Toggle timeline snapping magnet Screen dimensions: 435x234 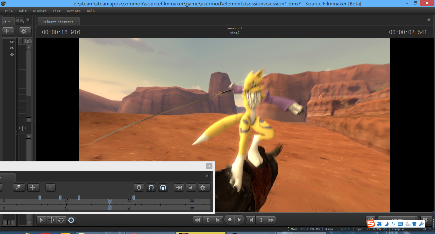(x=151, y=188)
